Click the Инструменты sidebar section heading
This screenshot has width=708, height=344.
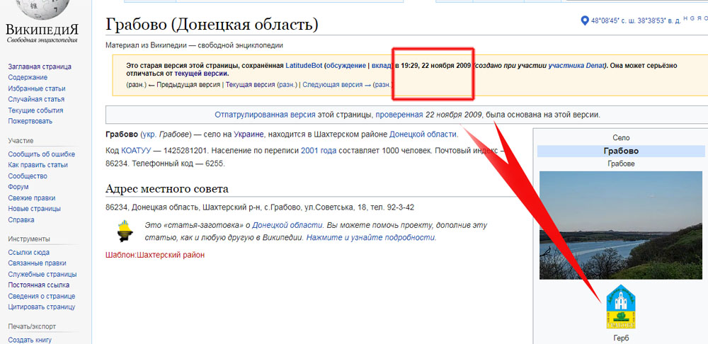click(x=29, y=239)
